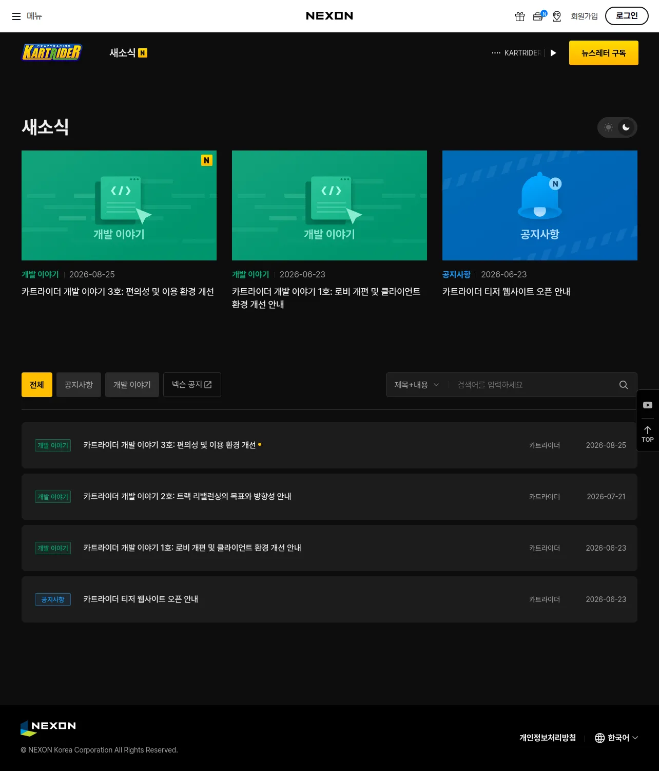Click the green 개발 이야기 label under first card
Image resolution: width=659 pixels, height=771 pixels.
(x=40, y=275)
